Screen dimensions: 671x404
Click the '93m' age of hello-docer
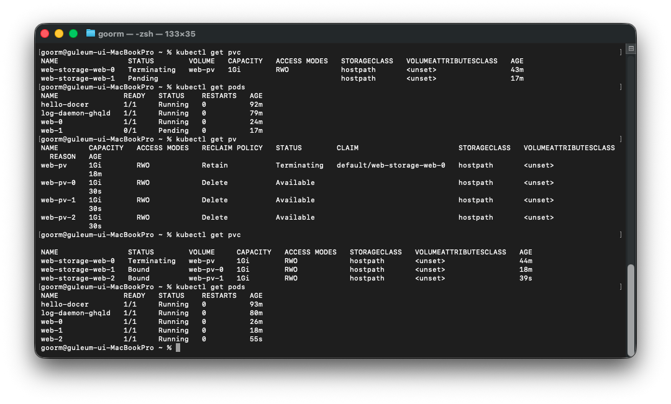(x=256, y=304)
